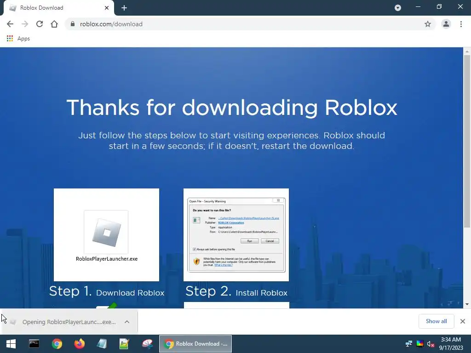Click the scrollbar down arrow
This screenshot has height=353, width=471.
(x=467, y=304)
